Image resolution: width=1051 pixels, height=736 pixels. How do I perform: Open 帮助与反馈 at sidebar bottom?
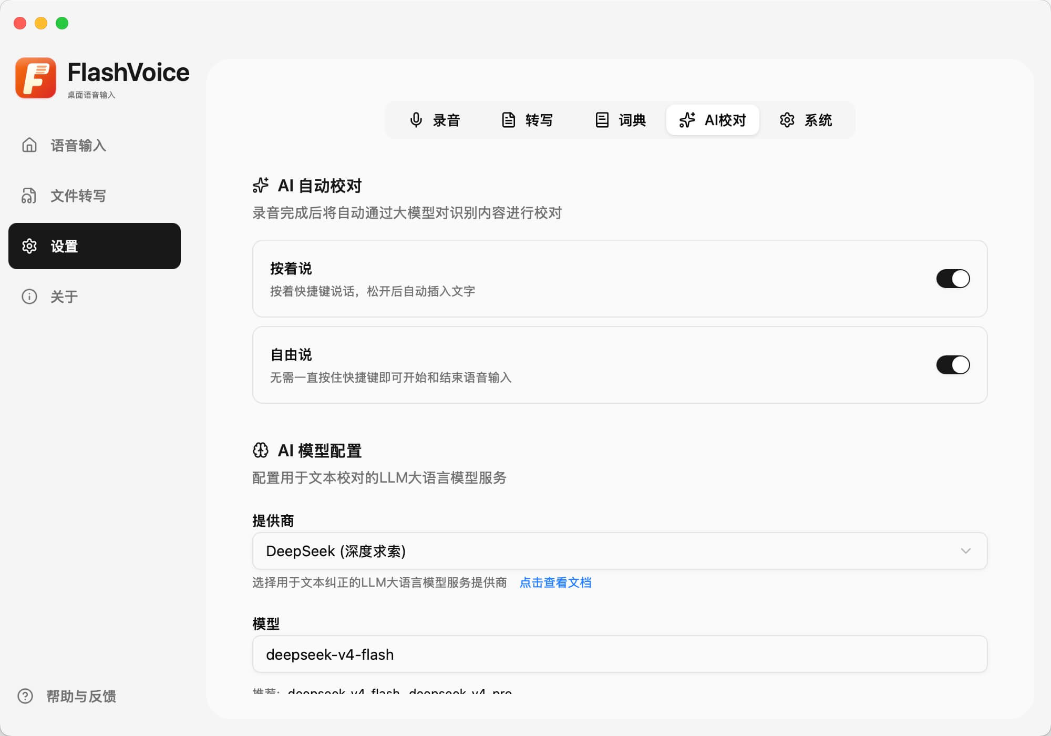67,696
